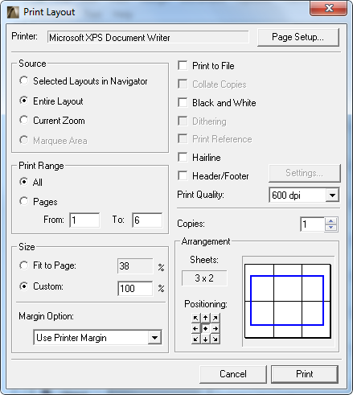Click the To page field
The image size is (353, 395).
pos(147,220)
